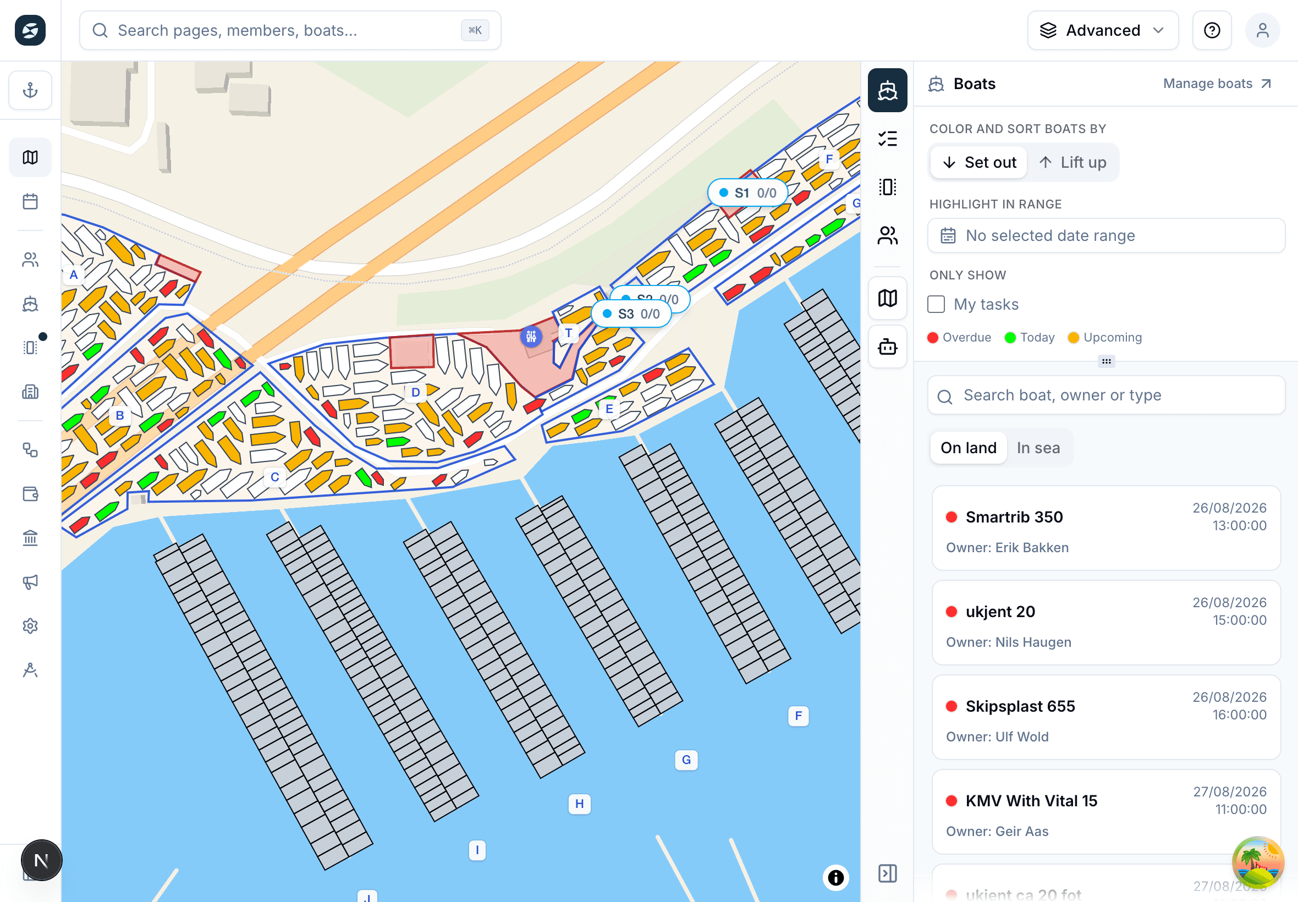This screenshot has height=902, width=1298.
Task: Open the No selected date range picker
Action: (x=1106, y=235)
